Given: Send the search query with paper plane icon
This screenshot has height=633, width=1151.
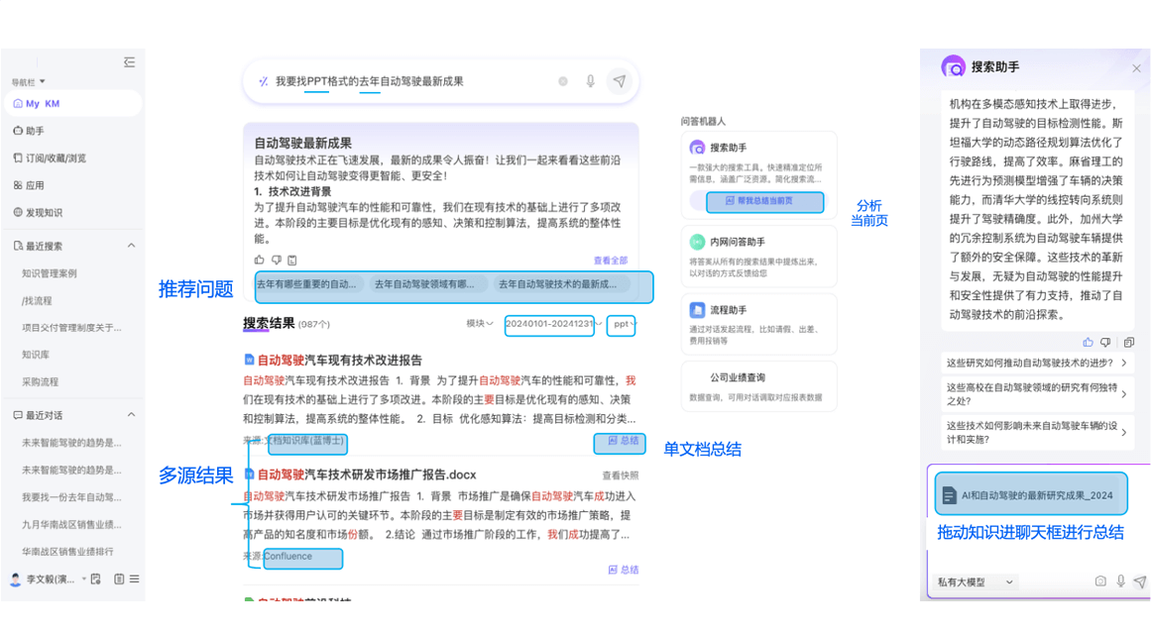Looking at the screenshot, I should 620,81.
